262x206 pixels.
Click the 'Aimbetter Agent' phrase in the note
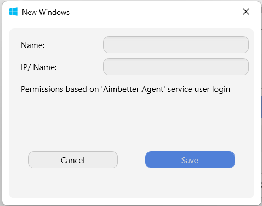click(133, 89)
